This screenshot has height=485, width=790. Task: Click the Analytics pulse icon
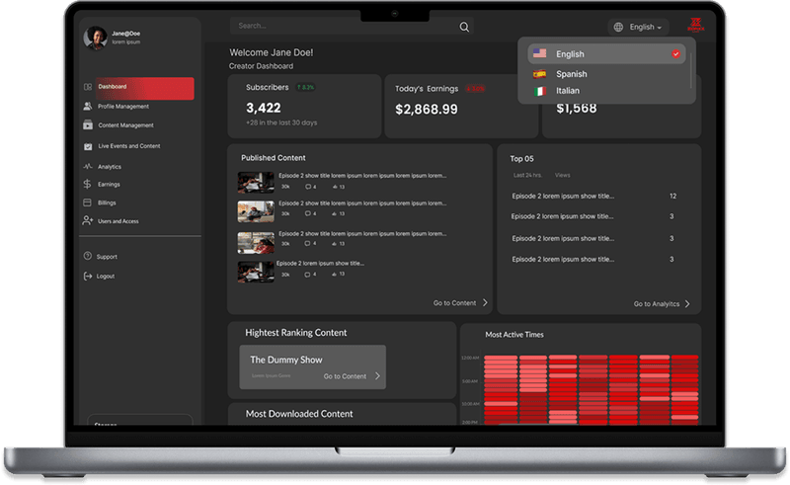point(88,166)
